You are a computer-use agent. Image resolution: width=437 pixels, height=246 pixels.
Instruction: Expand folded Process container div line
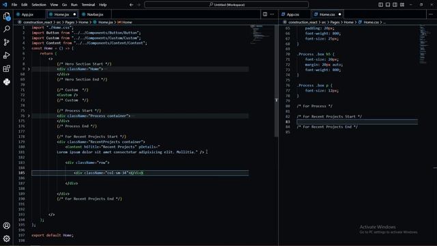(x=29, y=115)
